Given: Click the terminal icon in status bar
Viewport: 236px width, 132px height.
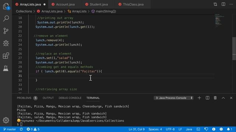Looking at the screenshot, I should click(198, 129).
